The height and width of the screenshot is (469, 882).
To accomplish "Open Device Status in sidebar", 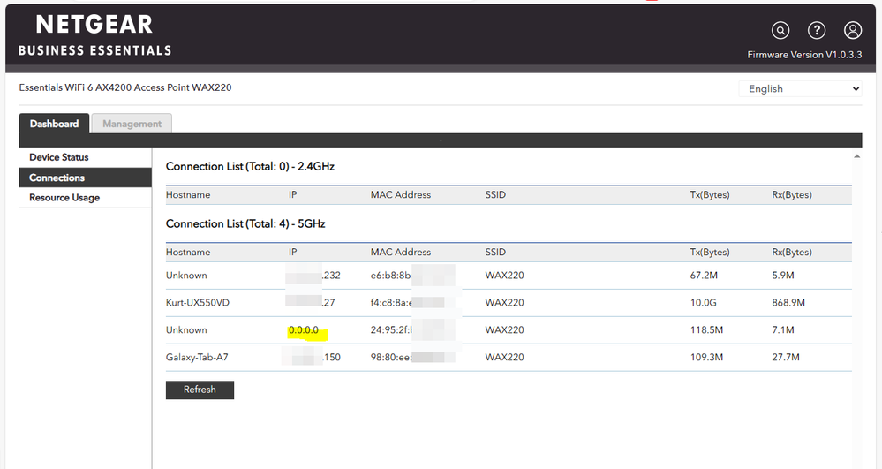I will (59, 157).
